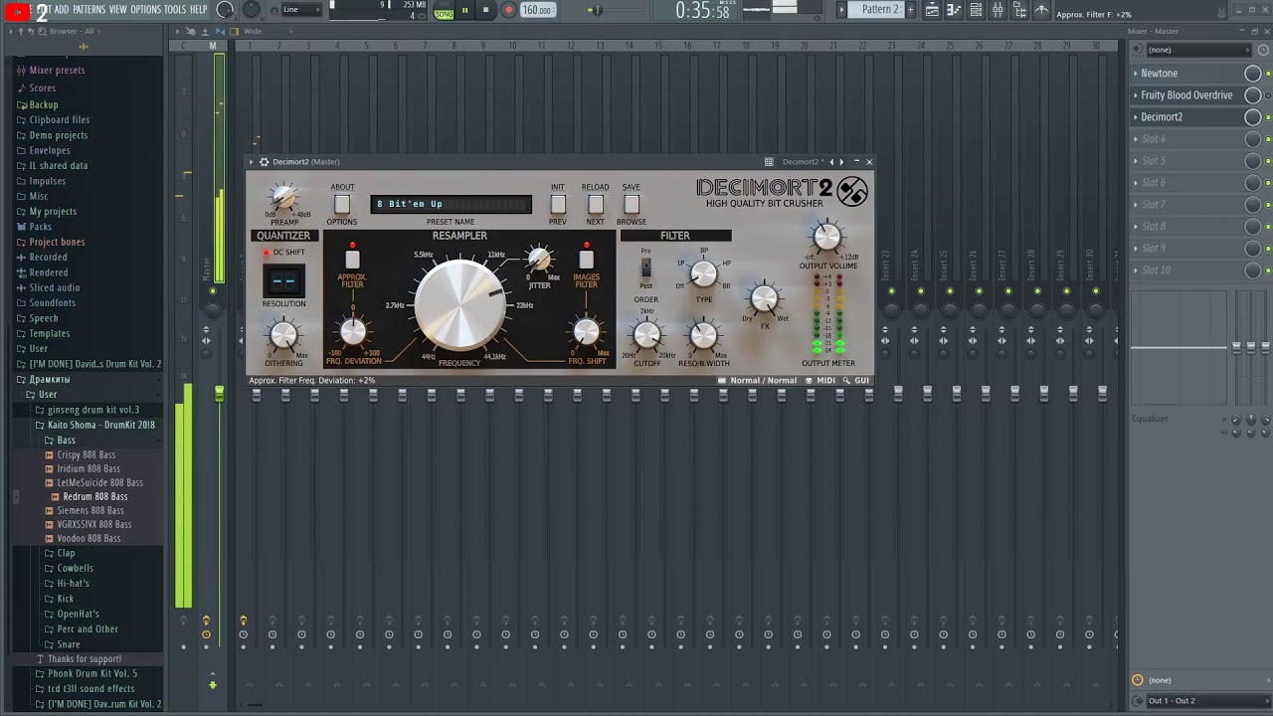Image resolution: width=1273 pixels, height=716 pixels.
Task: Open Decimort2 slot options arrow in mixer
Action: pos(1136,117)
